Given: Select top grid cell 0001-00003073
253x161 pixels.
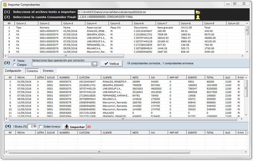Looking at the screenshot, I should pos(49,31).
